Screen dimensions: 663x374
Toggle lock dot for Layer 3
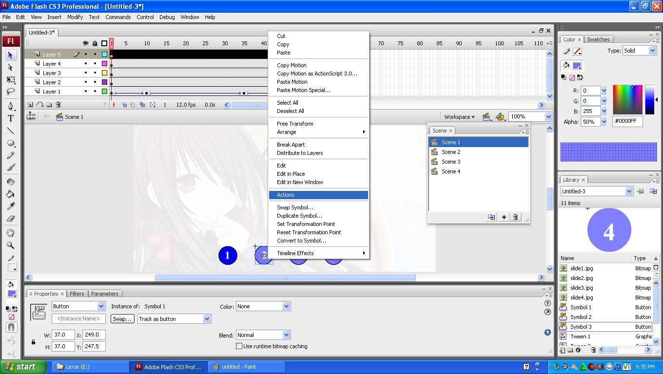pos(95,73)
